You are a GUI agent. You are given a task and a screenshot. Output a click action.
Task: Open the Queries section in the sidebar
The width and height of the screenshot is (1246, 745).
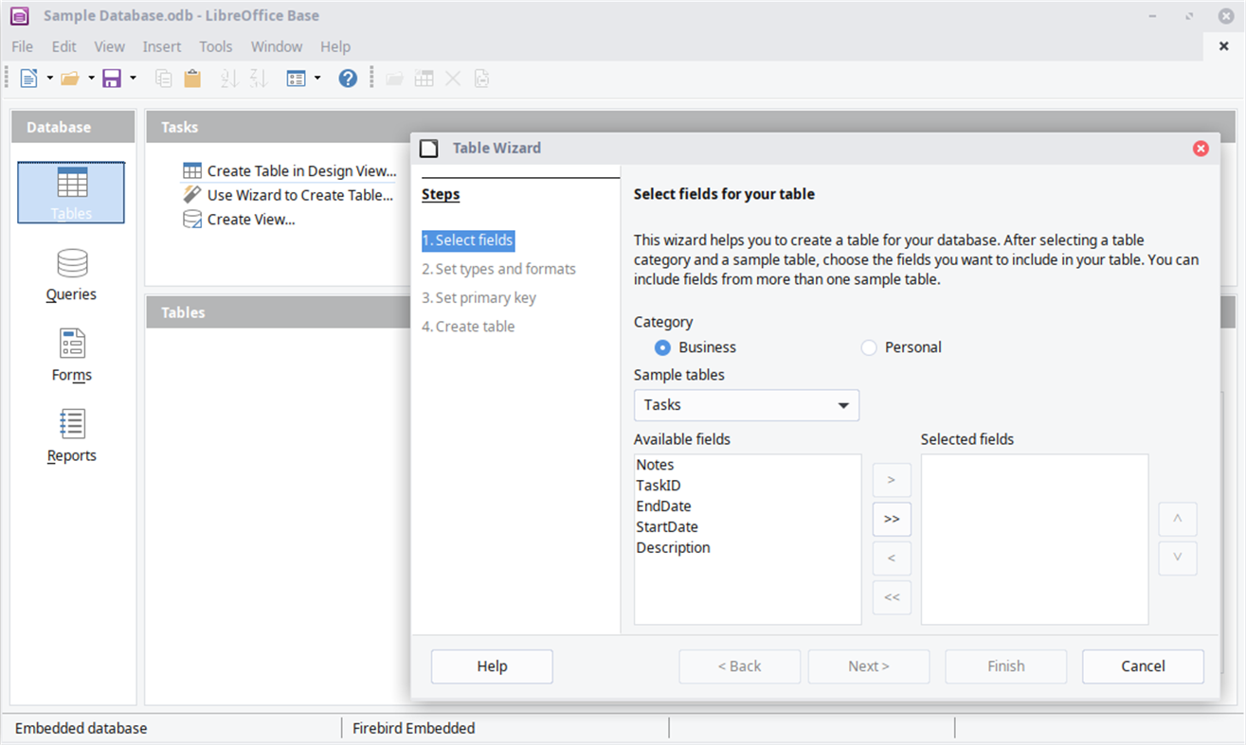[71, 275]
